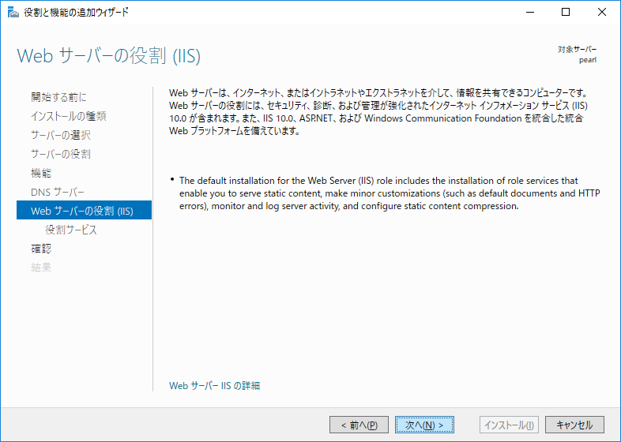Go to the 開始する前に step
This screenshot has width=621, height=442.
(x=58, y=97)
